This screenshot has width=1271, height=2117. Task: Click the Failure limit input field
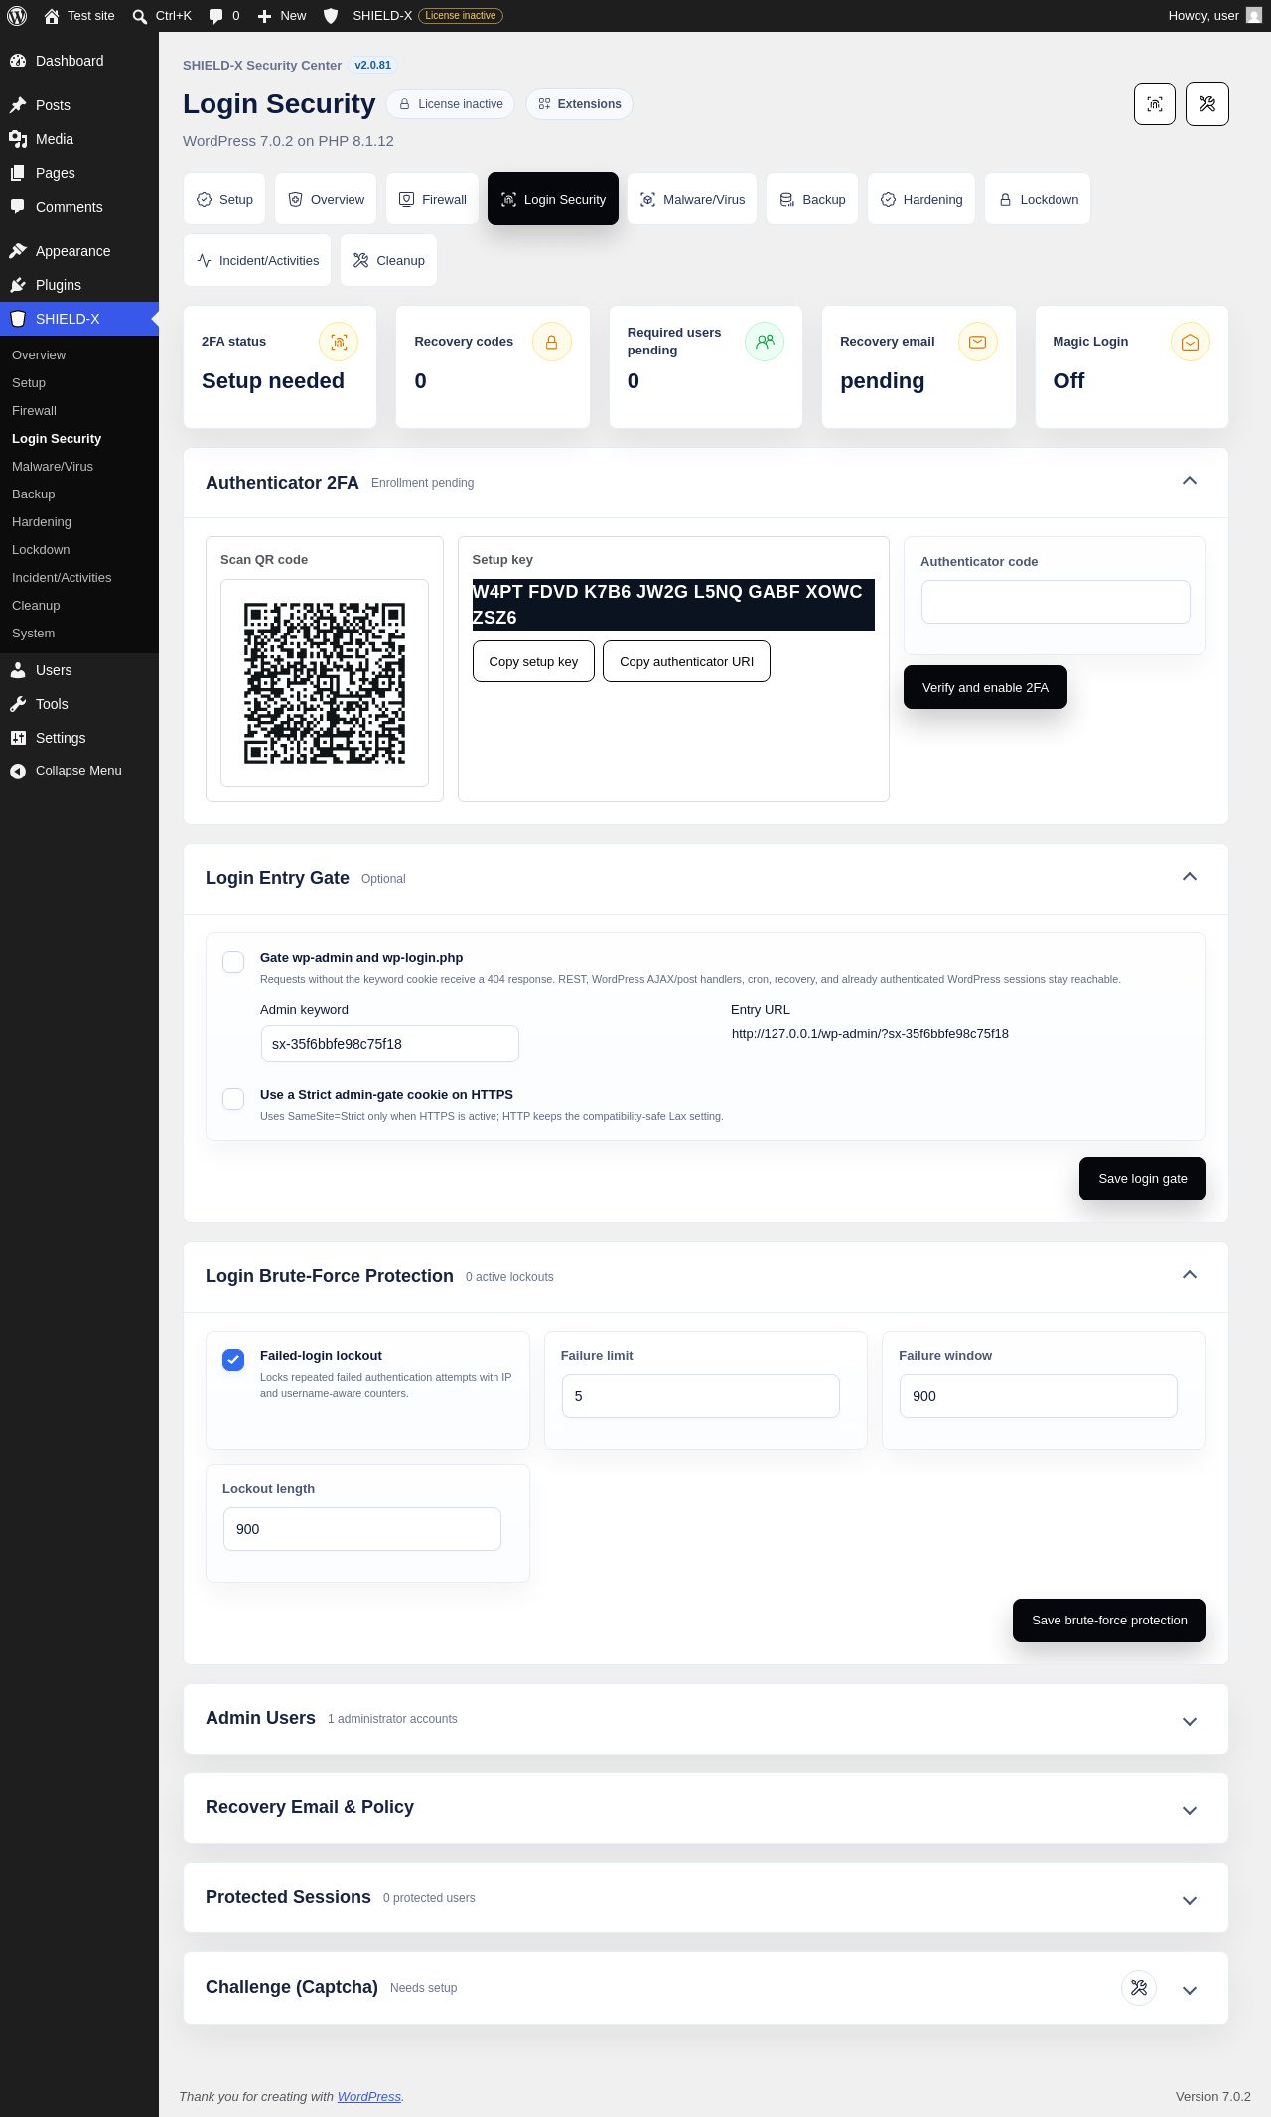(x=701, y=1396)
